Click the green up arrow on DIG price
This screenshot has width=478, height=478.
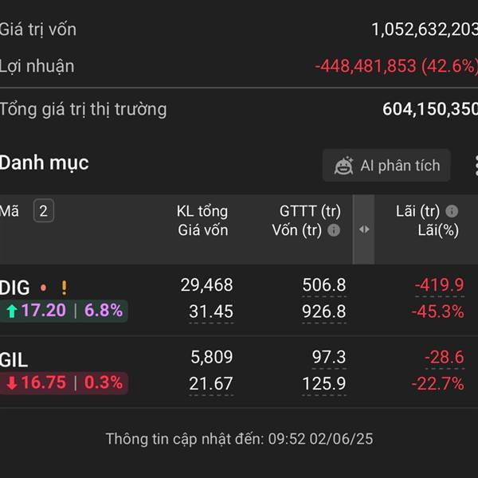point(12,311)
